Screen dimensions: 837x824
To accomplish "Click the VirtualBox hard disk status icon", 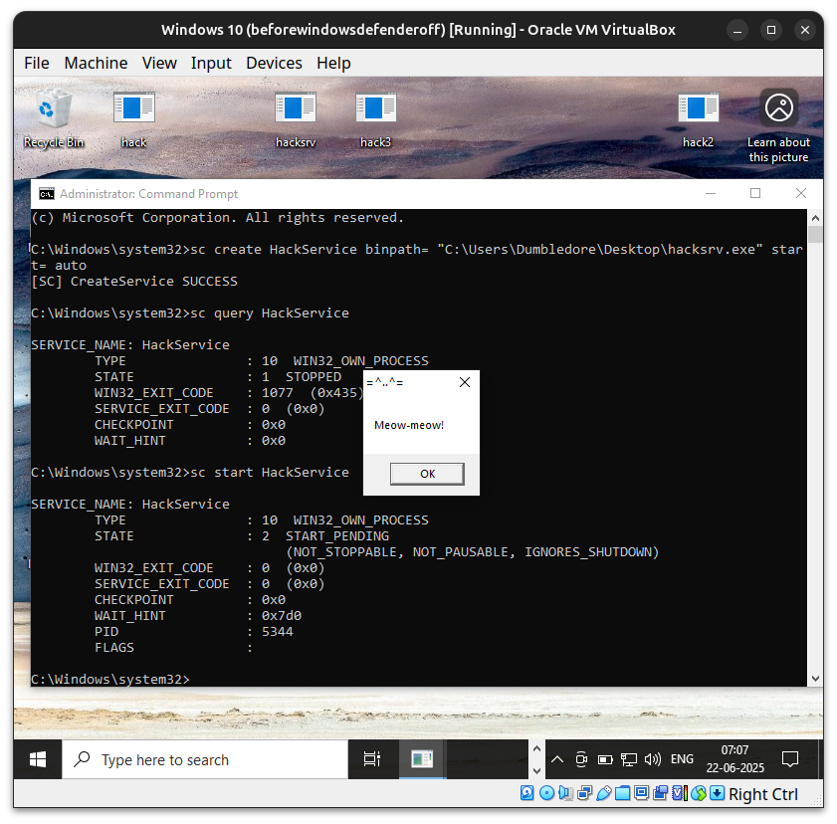I will coord(526,793).
